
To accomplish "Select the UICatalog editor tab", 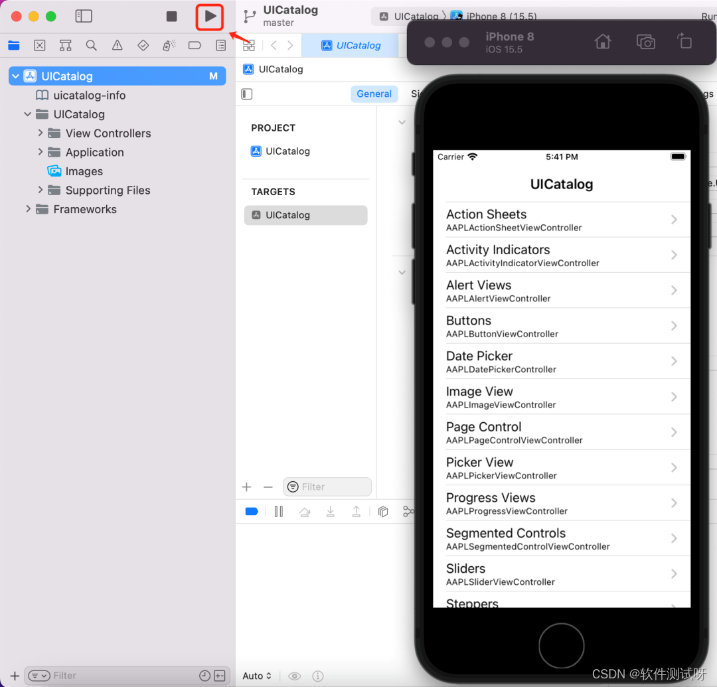I will pos(351,45).
